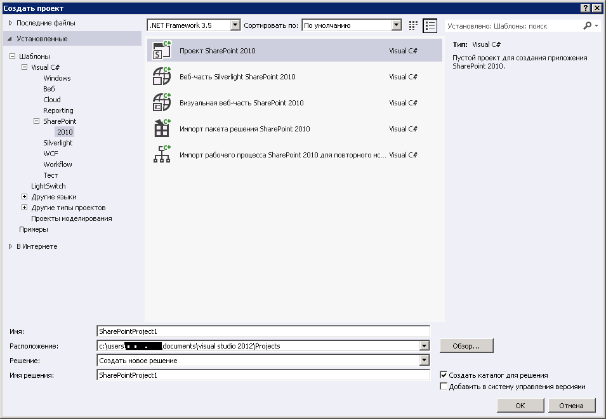The width and height of the screenshot is (606, 419).
Task: Switch to small icons grid view
Action: 414,25
